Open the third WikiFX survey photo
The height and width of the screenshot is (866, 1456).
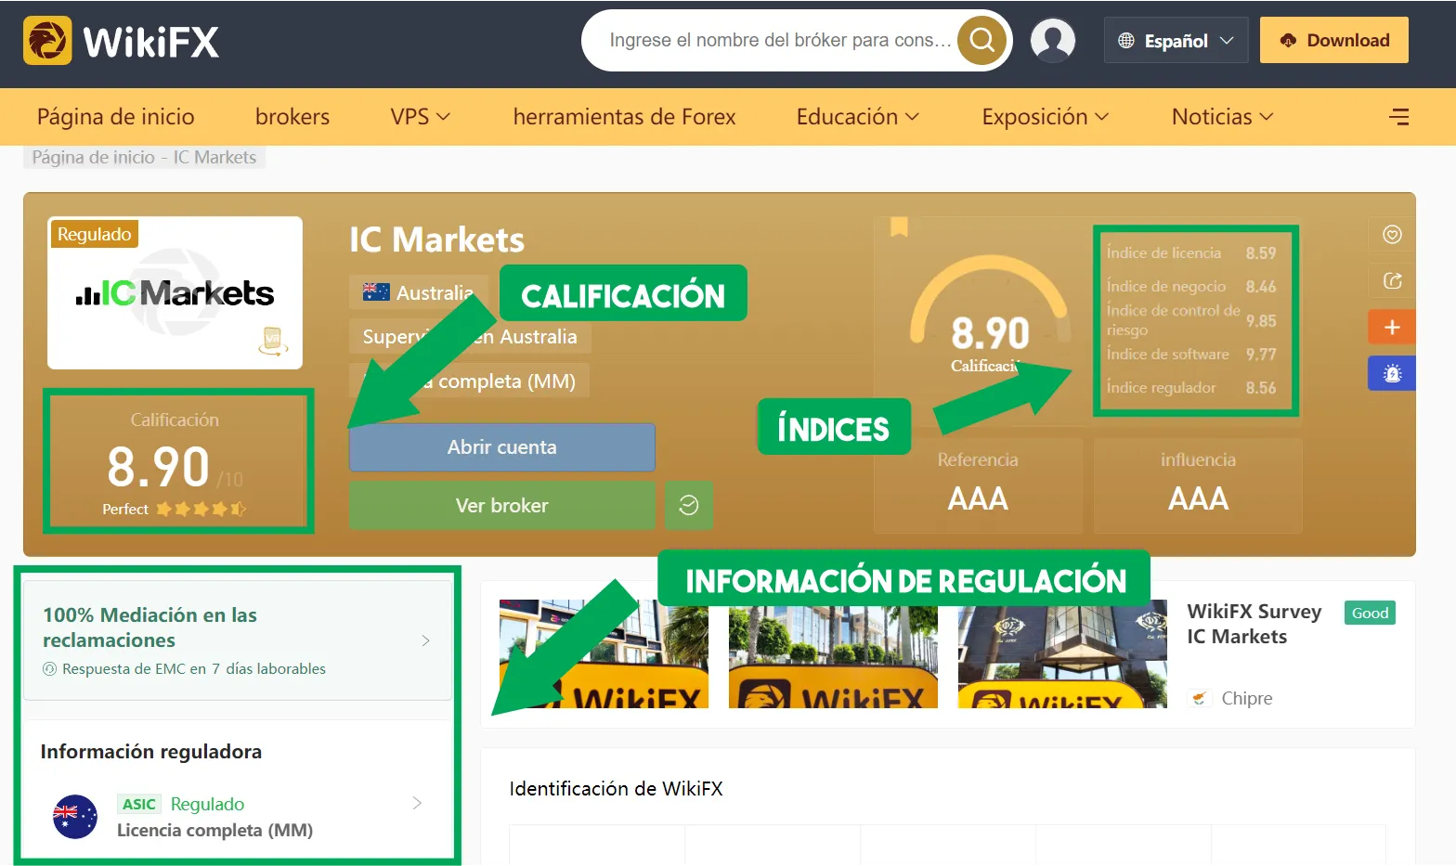pos(1062,654)
